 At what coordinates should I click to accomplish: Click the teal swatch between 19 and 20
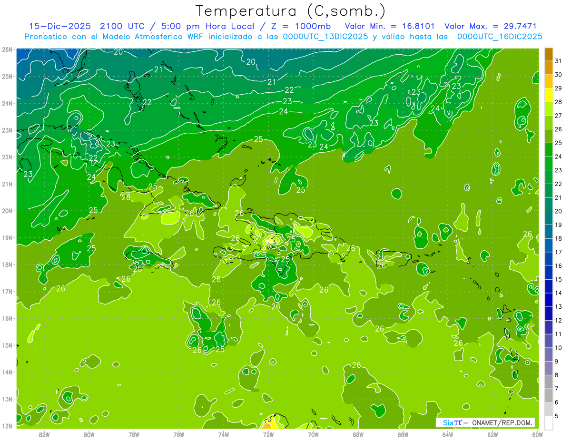point(549,218)
